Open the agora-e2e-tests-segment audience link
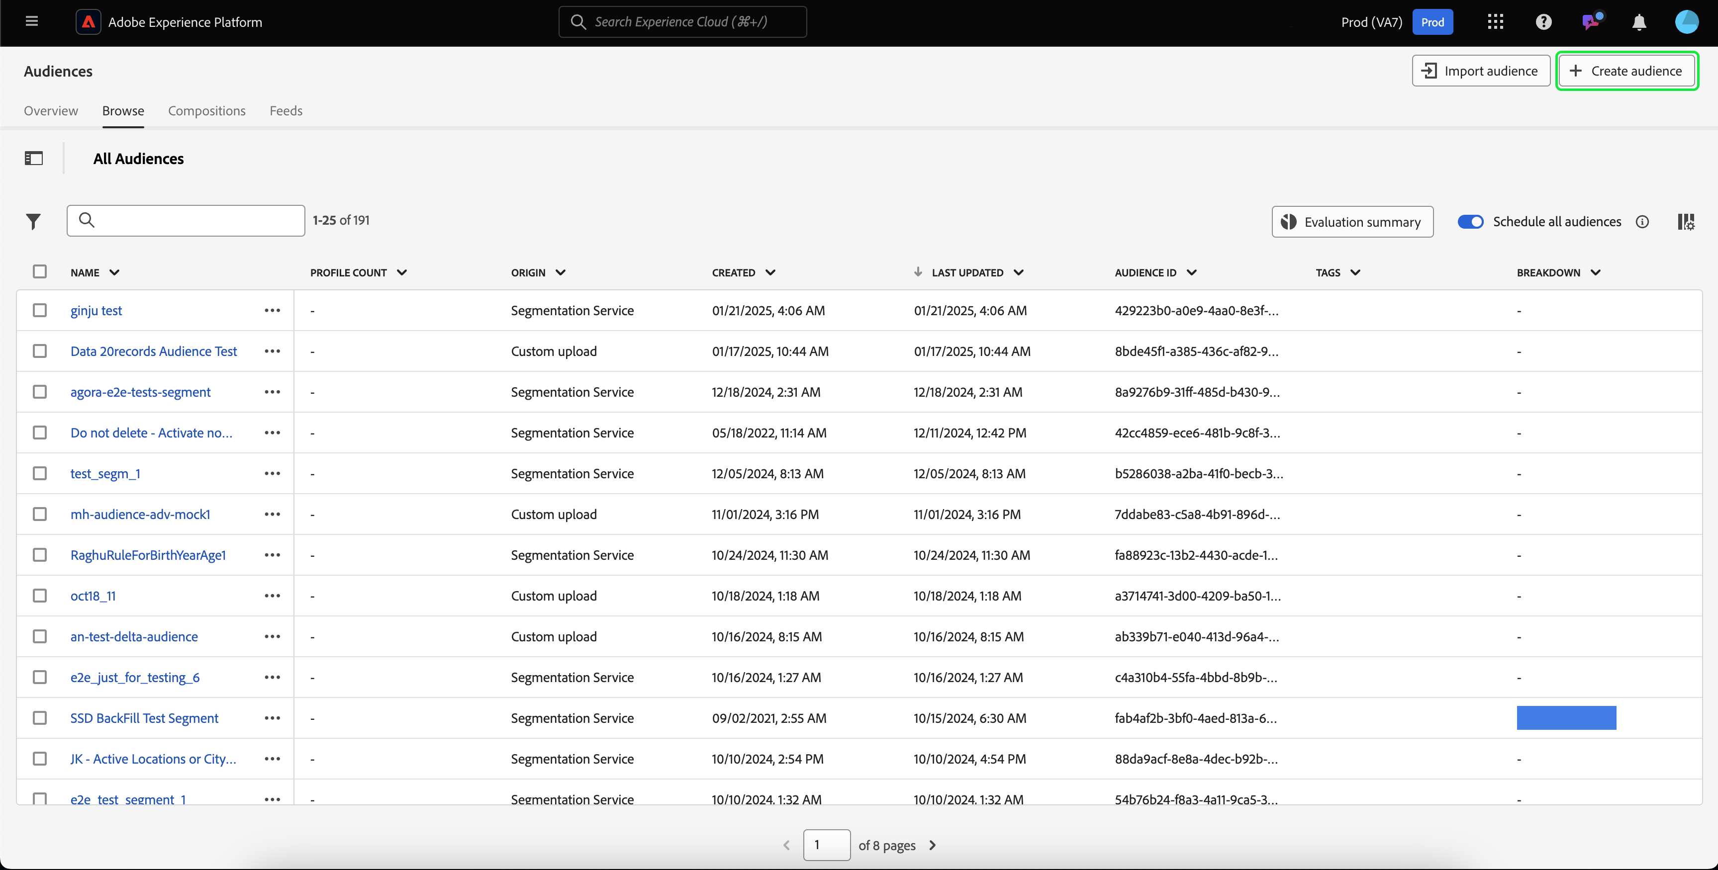This screenshot has height=870, width=1718. [141, 392]
